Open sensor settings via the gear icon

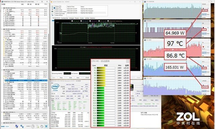pyautogui.click(x=42, y=126)
